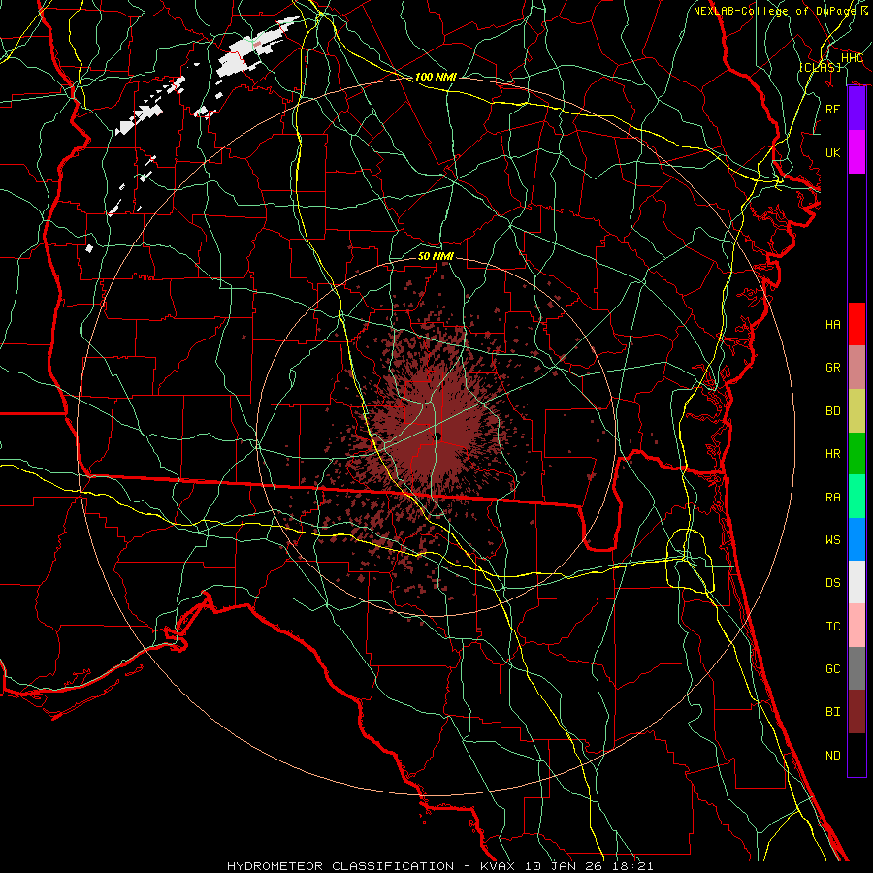Click the HHC product code text
This screenshot has width=873, height=873.
[853, 58]
